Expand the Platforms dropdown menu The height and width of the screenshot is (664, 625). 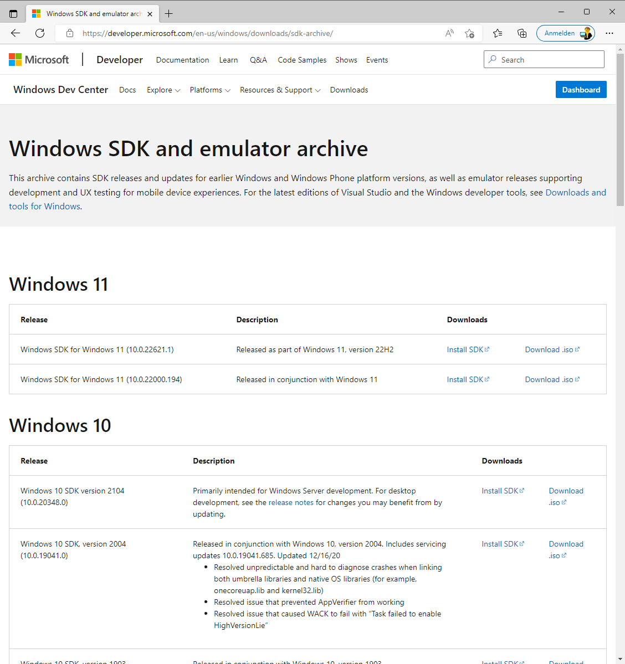(210, 90)
